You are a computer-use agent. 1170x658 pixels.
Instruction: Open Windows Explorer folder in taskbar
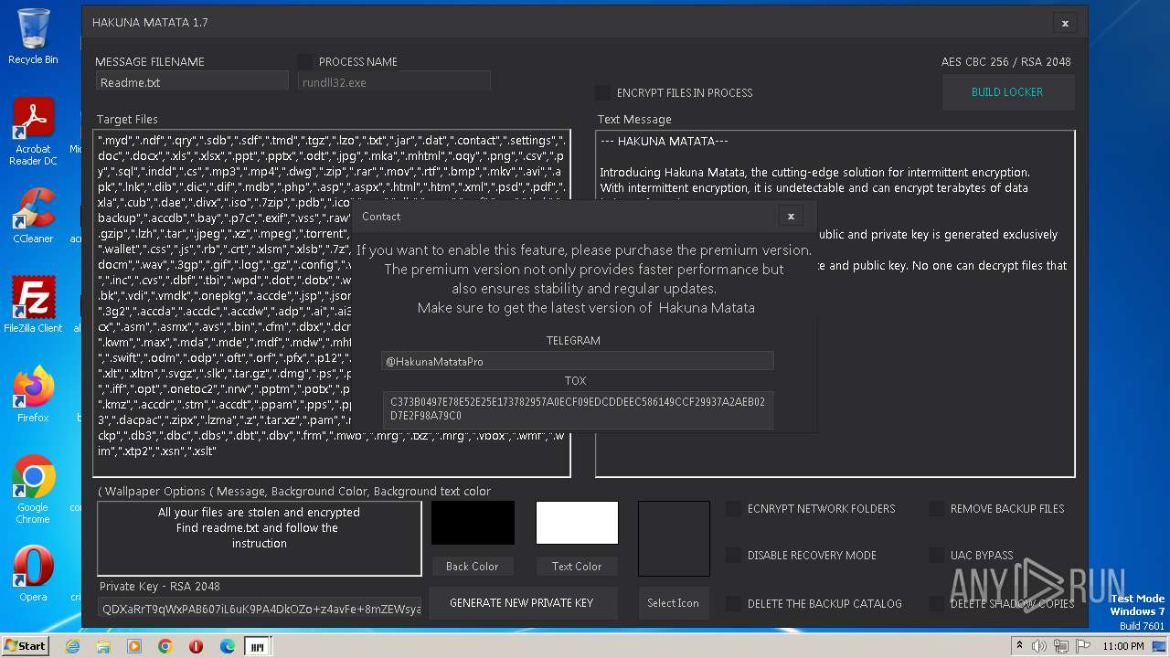[x=103, y=646]
